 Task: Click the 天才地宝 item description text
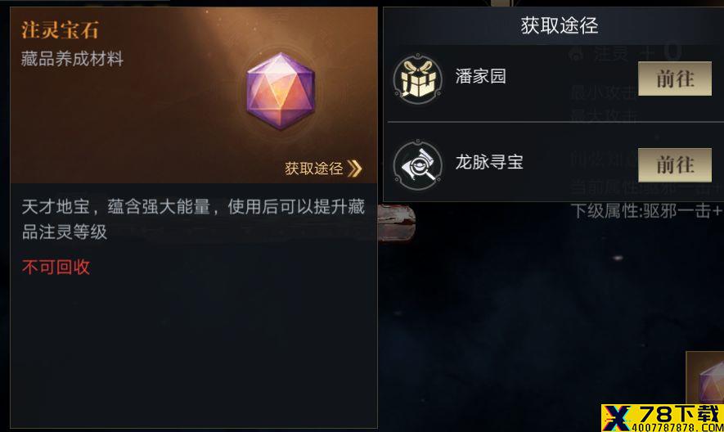pyautogui.click(x=193, y=219)
